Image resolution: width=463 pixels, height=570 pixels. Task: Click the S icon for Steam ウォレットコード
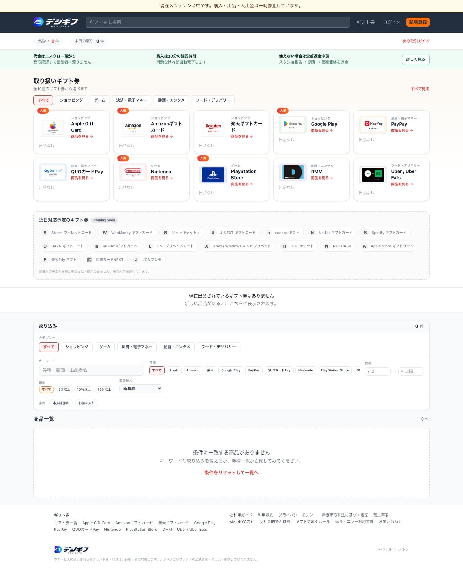tap(45, 233)
